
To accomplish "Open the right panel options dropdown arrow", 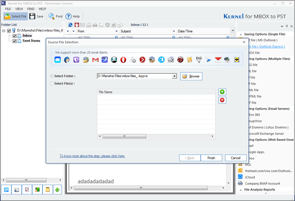I will [x=282, y=26].
